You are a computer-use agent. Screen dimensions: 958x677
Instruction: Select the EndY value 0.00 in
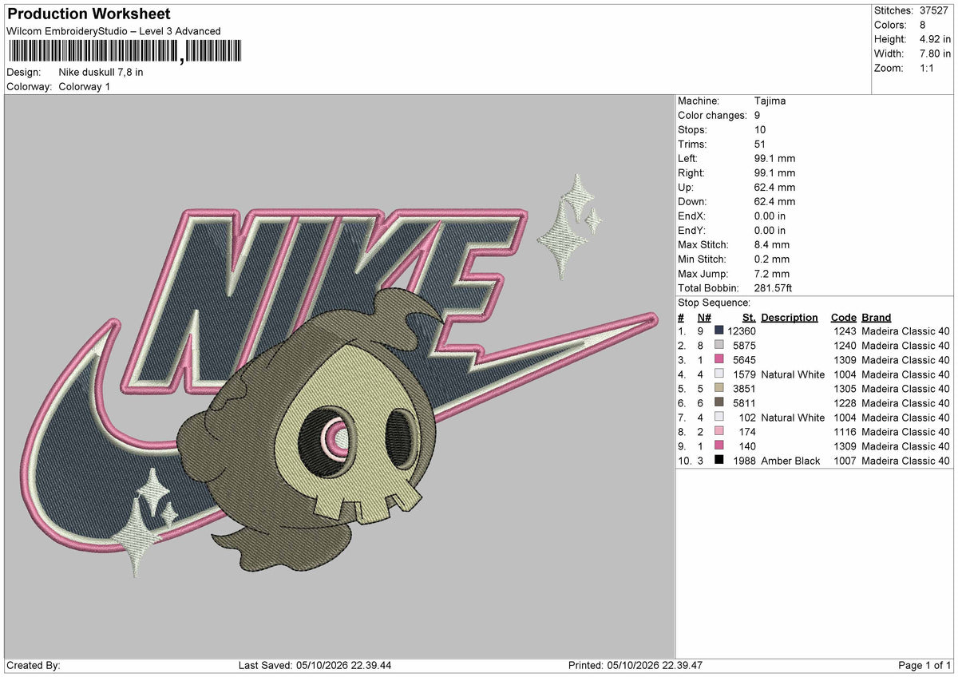tap(770, 230)
